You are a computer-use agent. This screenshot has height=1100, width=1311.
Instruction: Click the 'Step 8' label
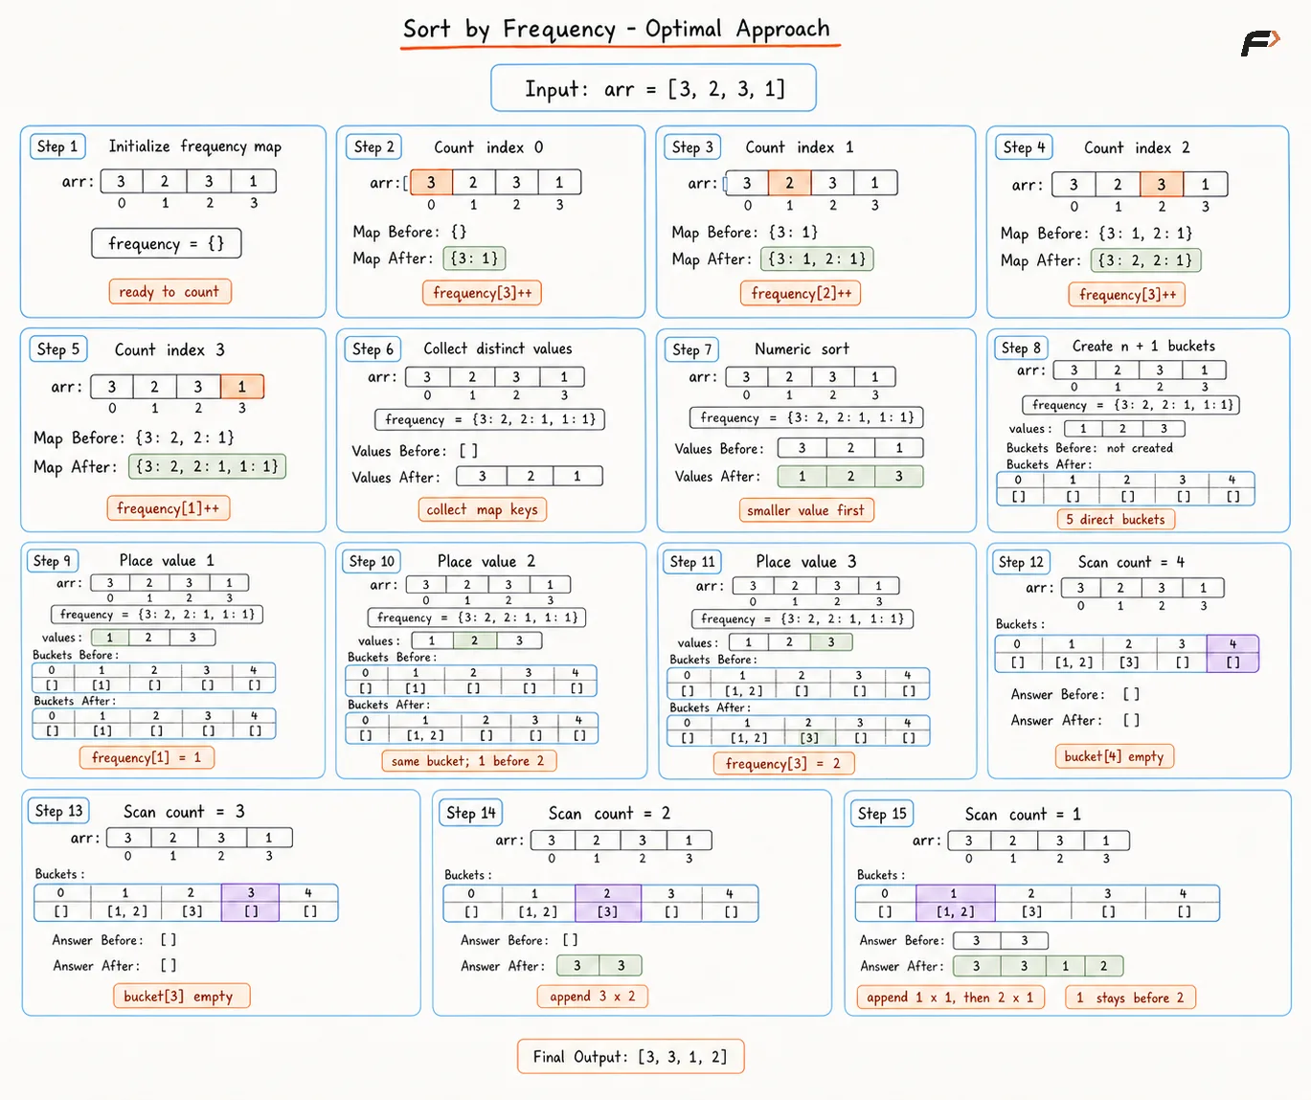tap(1022, 348)
